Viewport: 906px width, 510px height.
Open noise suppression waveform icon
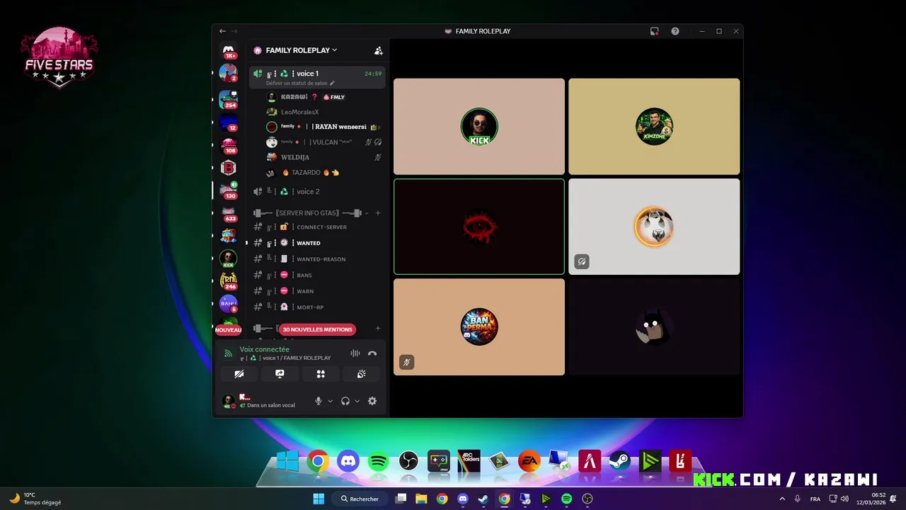[x=355, y=353]
